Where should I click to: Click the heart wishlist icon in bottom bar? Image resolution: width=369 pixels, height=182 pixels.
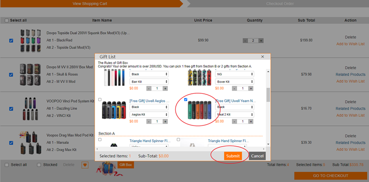tap(85, 165)
